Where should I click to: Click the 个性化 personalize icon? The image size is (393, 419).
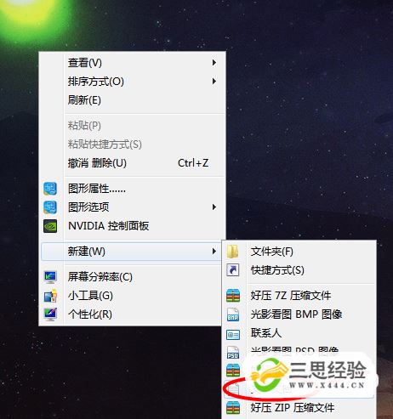tap(50, 314)
